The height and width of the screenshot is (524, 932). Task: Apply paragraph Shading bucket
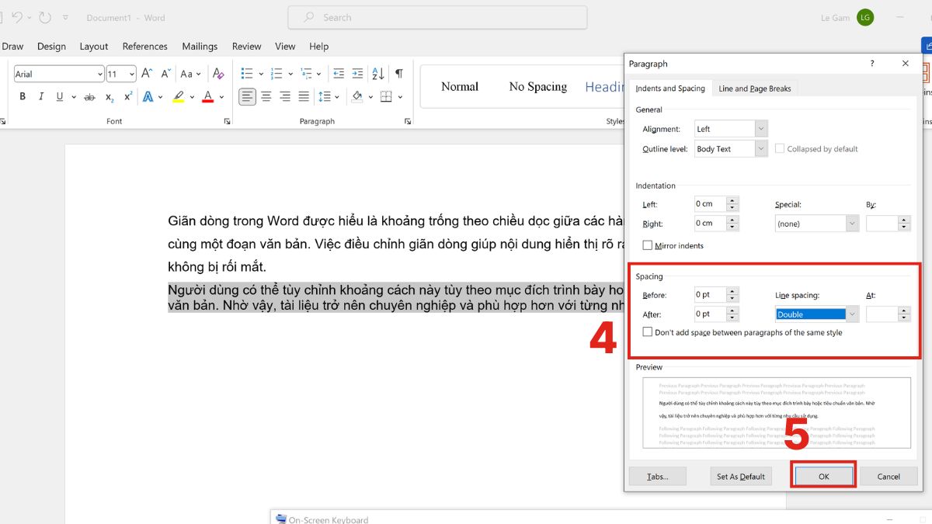[x=356, y=97]
